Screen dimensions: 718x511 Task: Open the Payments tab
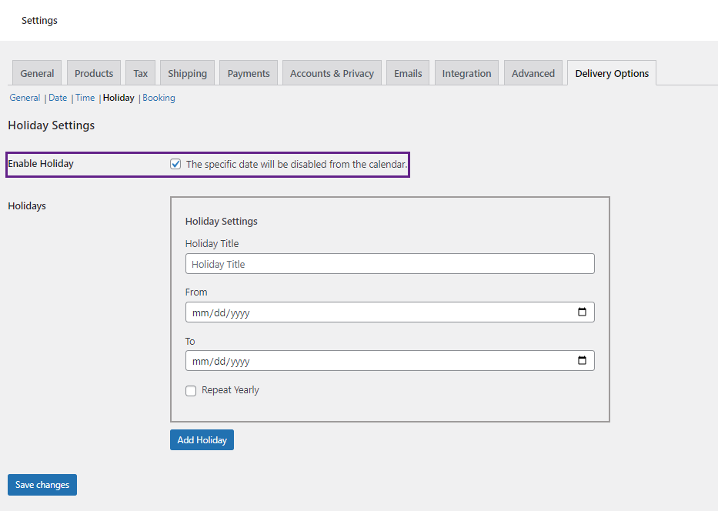(x=249, y=73)
